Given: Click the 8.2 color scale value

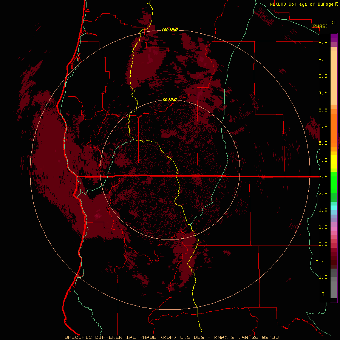Looking at the screenshot, I should click(x=323, y=76).
